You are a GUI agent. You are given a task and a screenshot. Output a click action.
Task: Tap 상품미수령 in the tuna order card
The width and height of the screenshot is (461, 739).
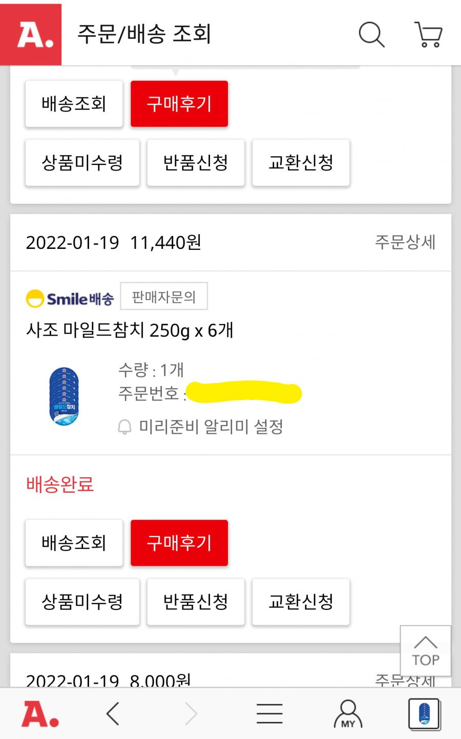(x=82, y=602)
